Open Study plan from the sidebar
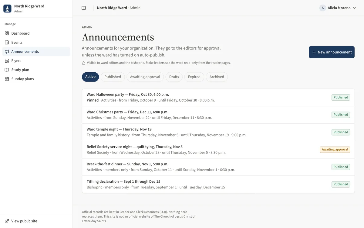This screenshot has height=228, width=364. point(36,70)
